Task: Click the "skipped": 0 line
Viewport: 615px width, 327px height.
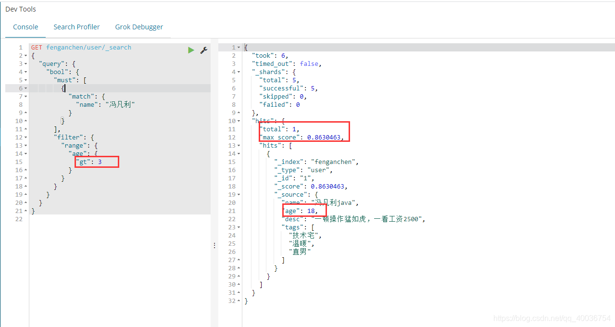Action: tap(283, 97)
